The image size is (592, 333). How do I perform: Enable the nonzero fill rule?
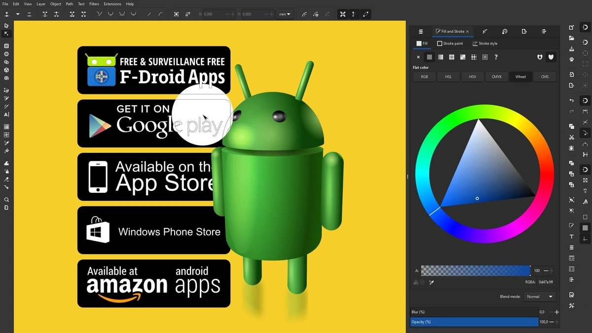click(x=551, y=57)
